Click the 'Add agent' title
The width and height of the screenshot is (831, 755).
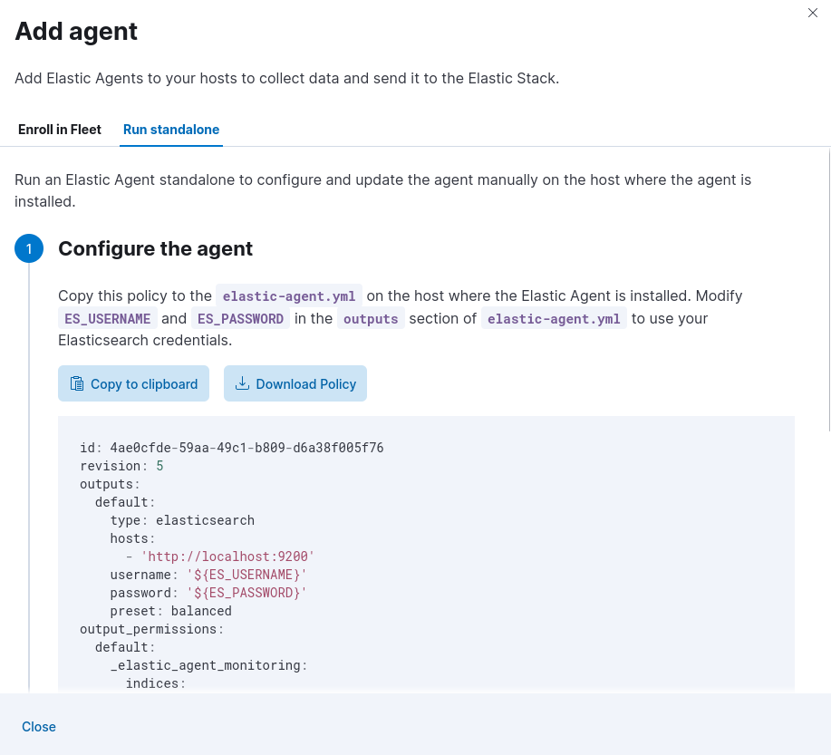[x=76, y=32]
